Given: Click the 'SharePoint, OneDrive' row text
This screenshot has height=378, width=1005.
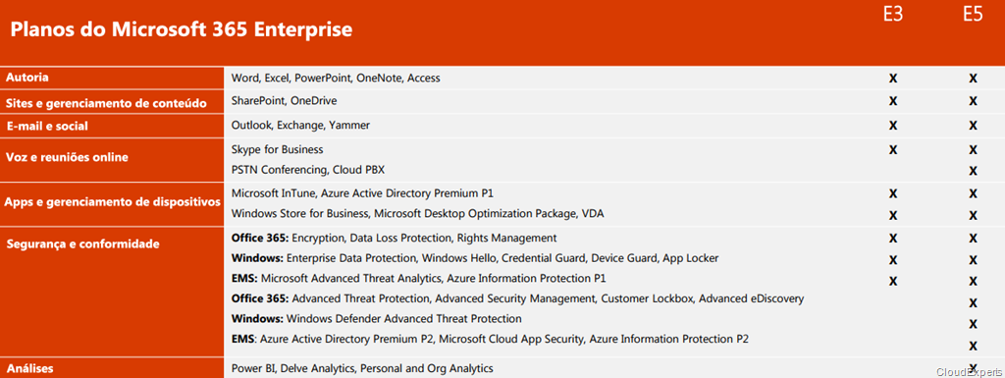Looking at the screenshot, I should [x=284, y=100].
